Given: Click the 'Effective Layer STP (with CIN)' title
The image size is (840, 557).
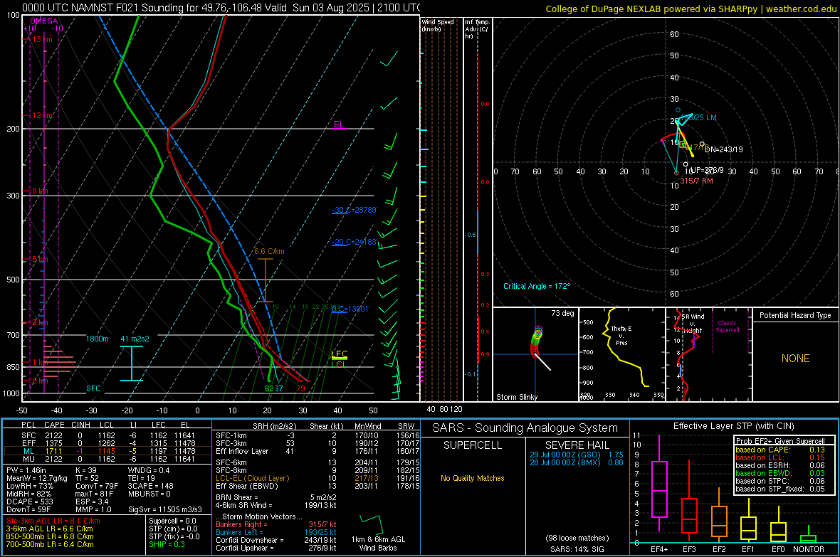Looking at the screenshot, I should [x=733, y=426].
